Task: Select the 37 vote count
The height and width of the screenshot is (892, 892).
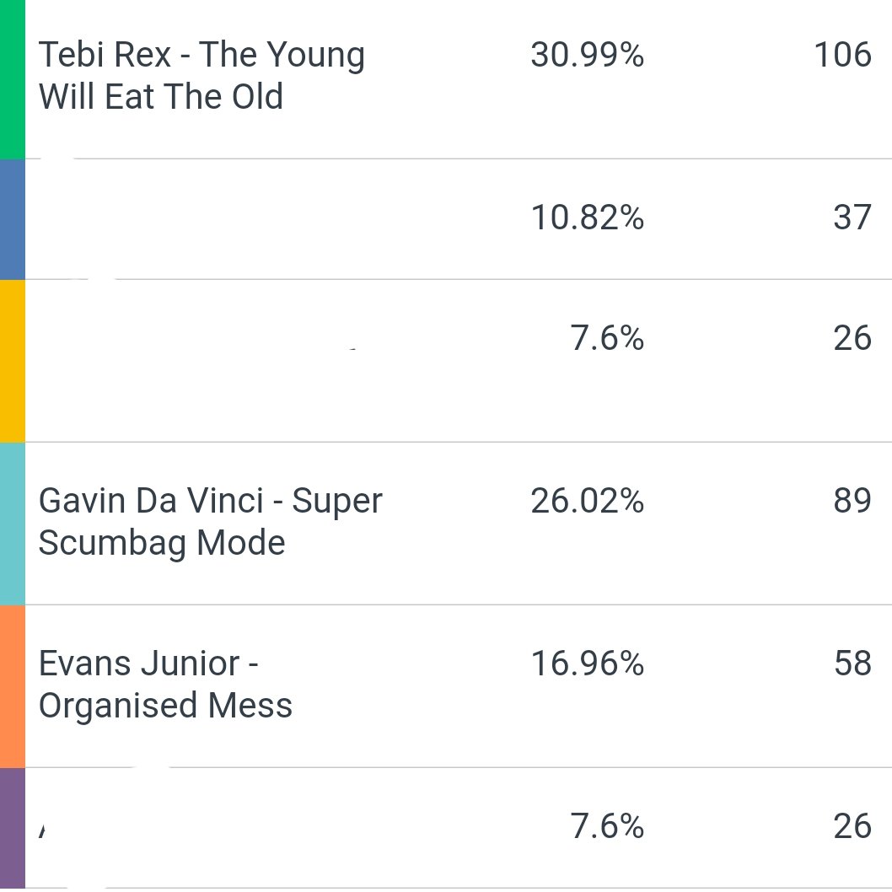Action: click(x=852, y=218)
